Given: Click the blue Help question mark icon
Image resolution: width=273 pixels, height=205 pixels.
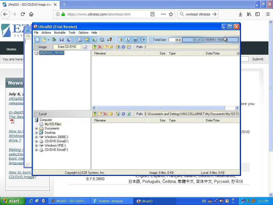Looking at the screenshot, I should (x=135, y=40).
